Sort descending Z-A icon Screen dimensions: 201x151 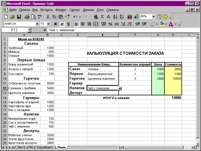point(122,17)
